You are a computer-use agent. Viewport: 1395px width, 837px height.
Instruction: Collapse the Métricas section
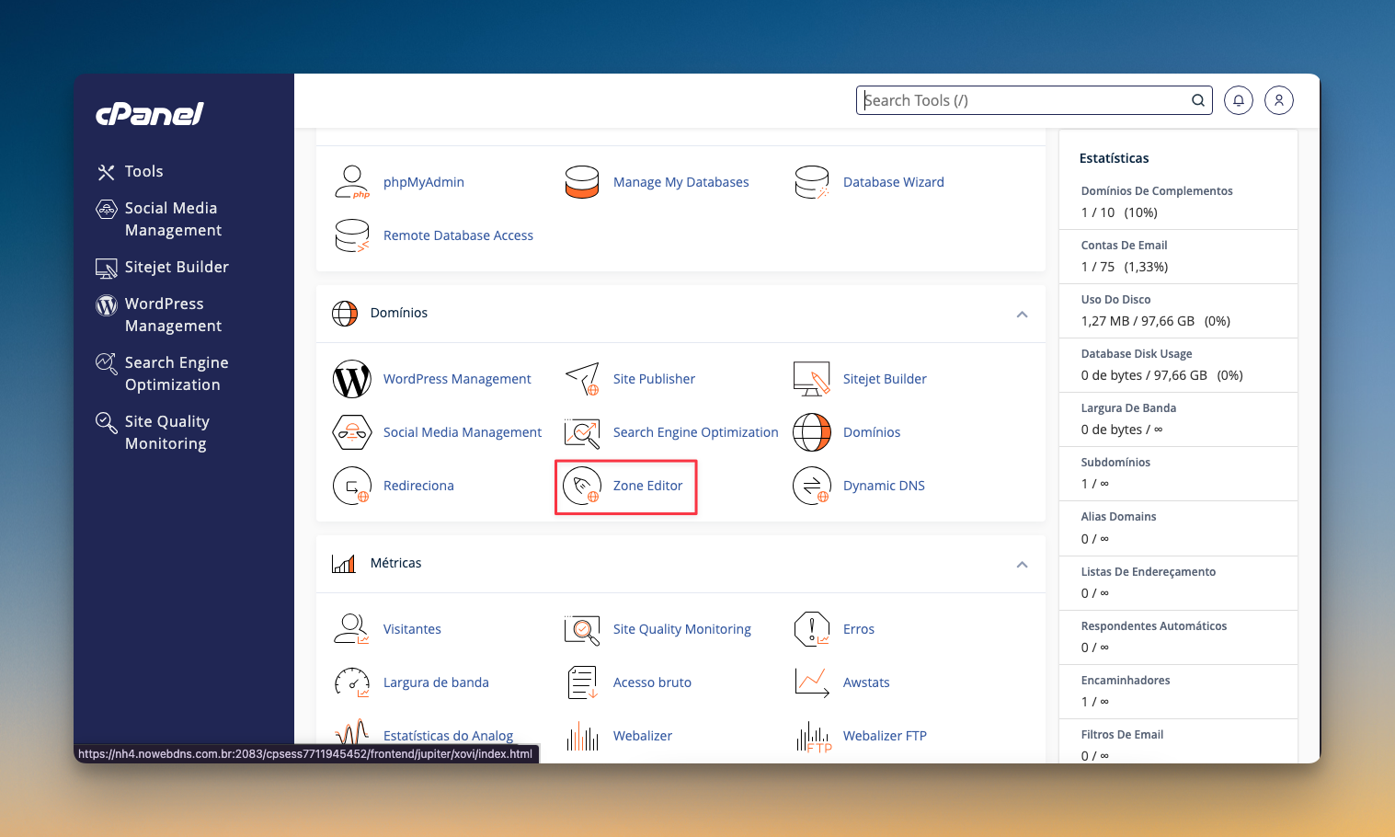[x=1022, y=564]
